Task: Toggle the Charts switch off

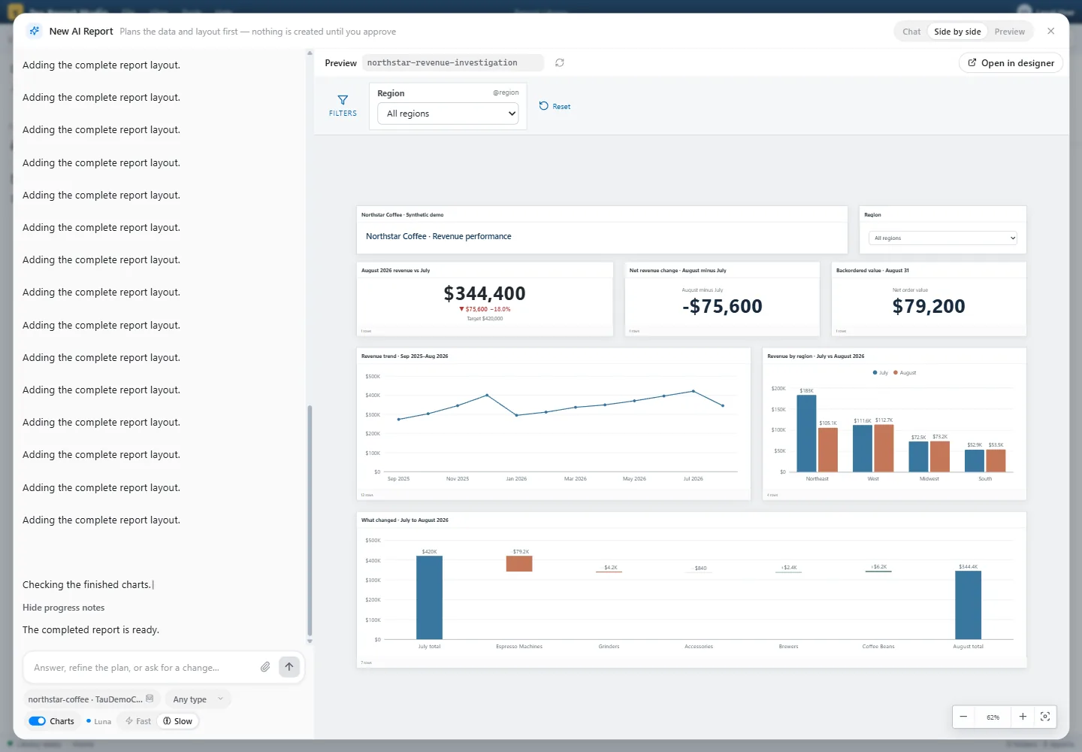Action: pyautogui.click(x=37, y=721)
